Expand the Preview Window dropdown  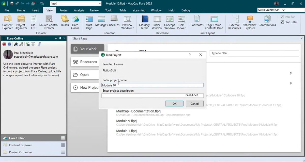[133, 28]
